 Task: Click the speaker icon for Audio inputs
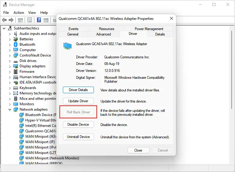pyautogui.click(x=16, y=34)
